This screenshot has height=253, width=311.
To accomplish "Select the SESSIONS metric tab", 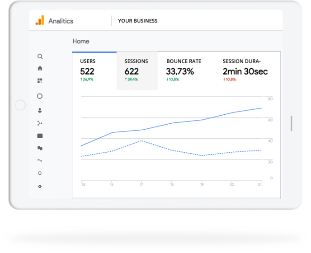I will [x=137, y=71].
